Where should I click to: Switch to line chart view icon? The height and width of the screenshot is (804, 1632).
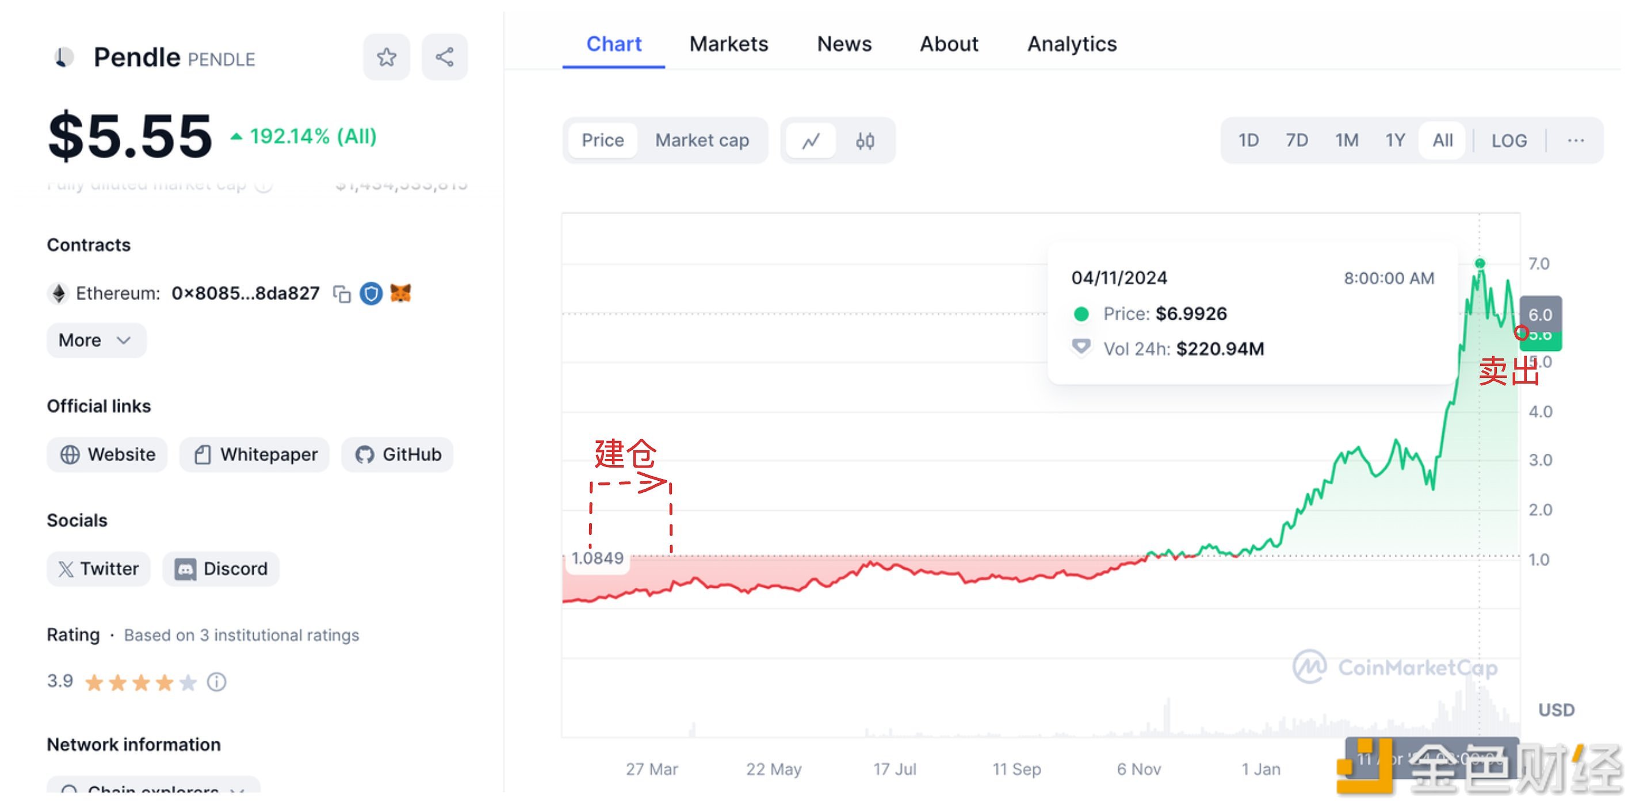(x=811, y=141)
